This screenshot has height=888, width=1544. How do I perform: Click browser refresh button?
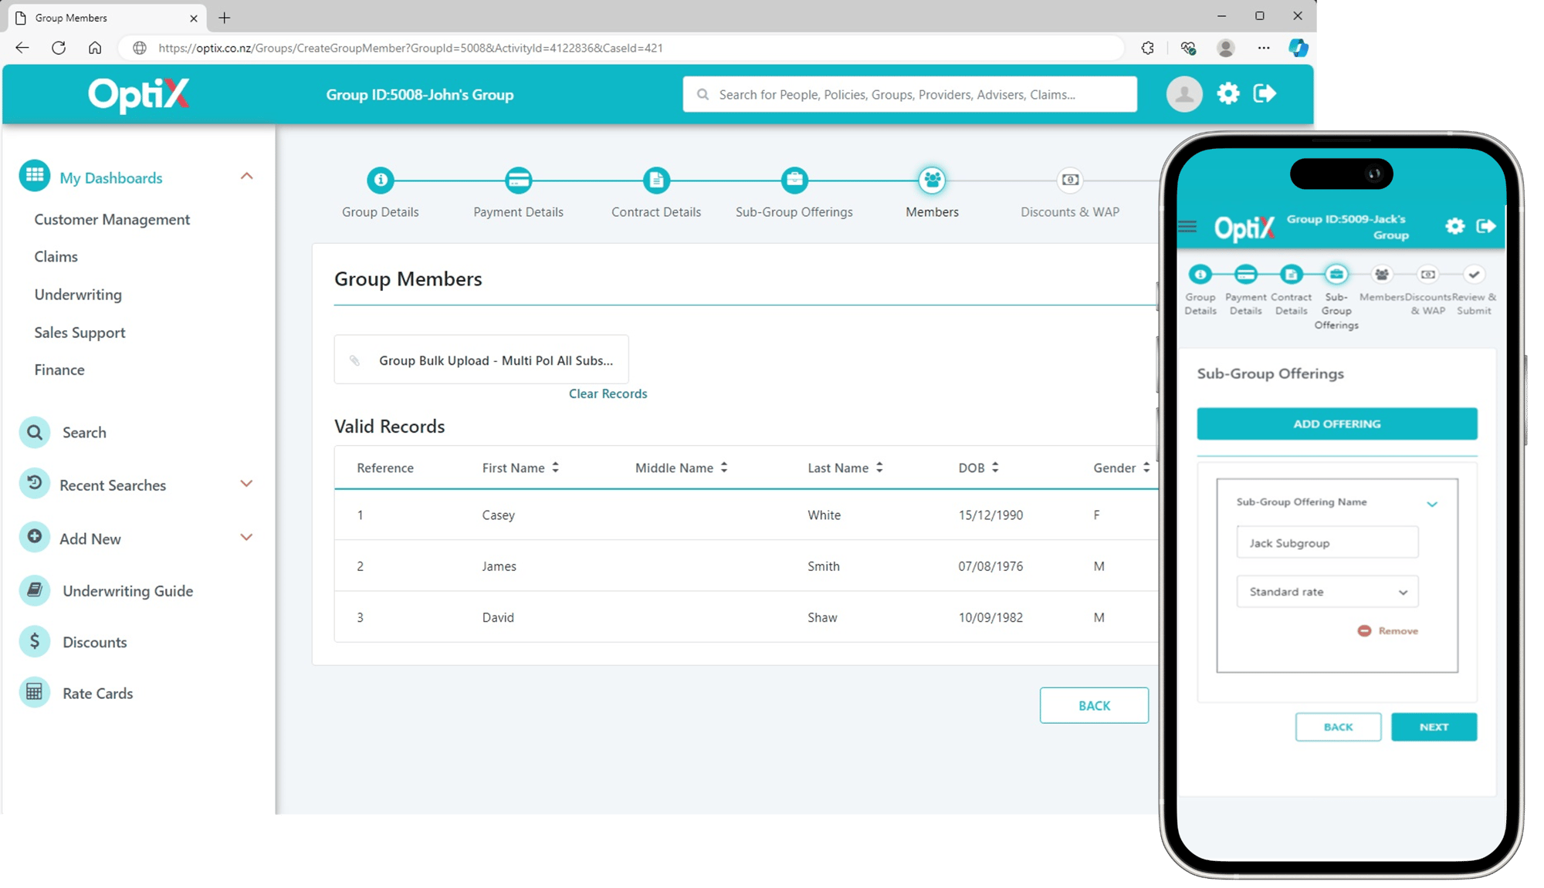point(59,48)
